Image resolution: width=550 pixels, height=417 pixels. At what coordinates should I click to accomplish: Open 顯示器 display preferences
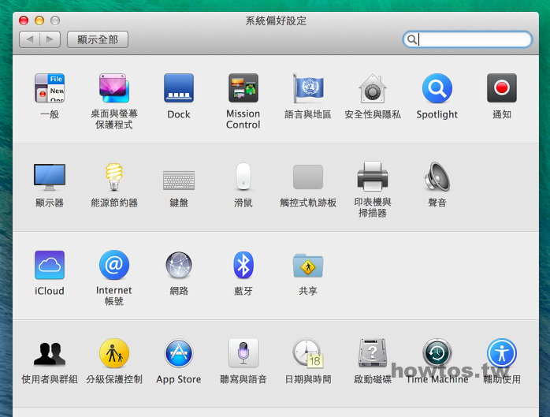[x=50, y=177]
